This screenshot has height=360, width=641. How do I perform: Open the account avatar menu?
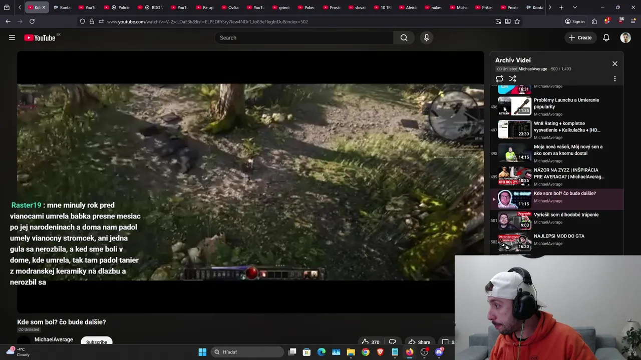(625, 37)
